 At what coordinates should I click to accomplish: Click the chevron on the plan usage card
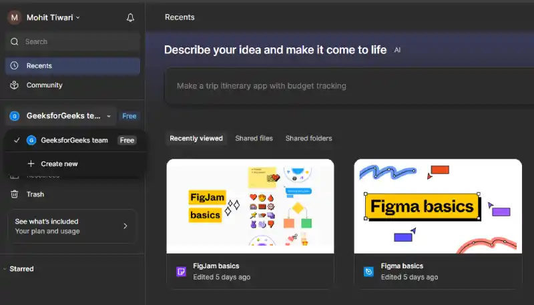[125, 226]
